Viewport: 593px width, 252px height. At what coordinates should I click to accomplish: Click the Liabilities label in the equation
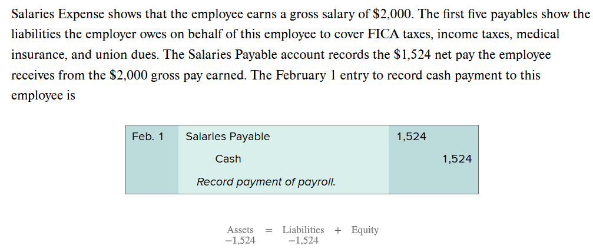click(303, 230)
